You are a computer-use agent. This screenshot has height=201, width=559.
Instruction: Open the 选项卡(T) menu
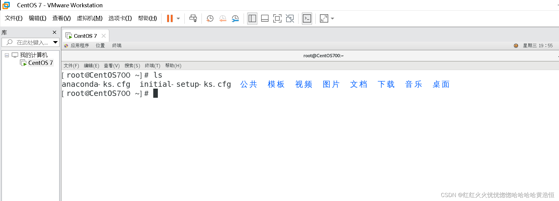tap(120, 18)
